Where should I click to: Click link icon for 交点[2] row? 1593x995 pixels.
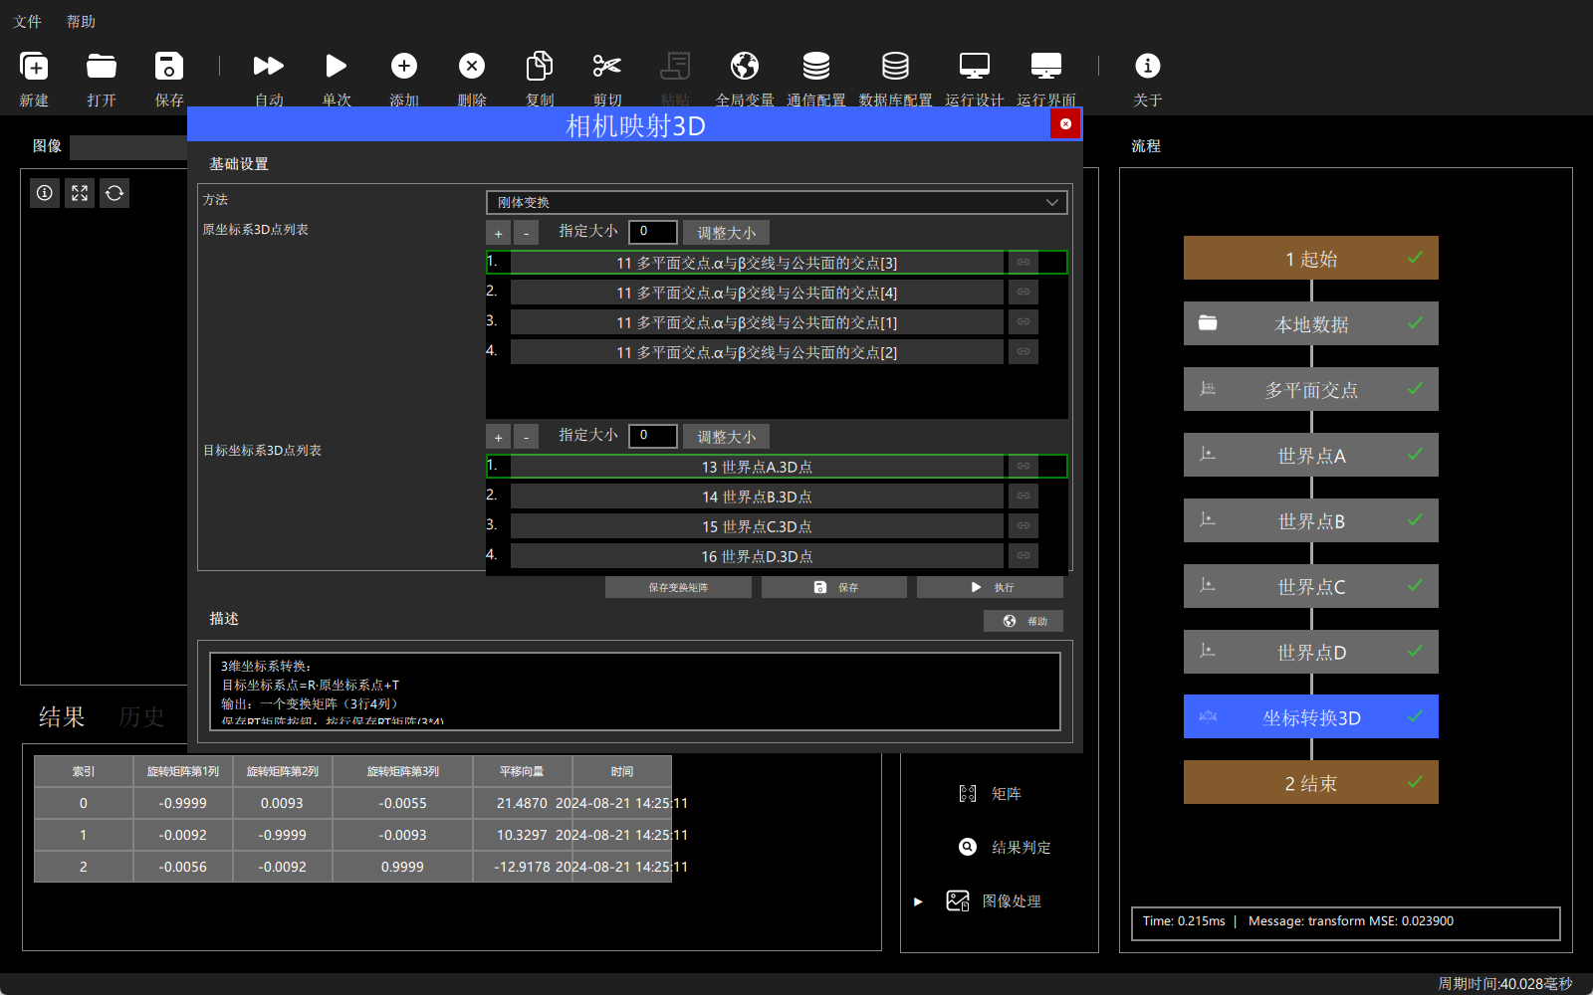(x=1024, y=352)
